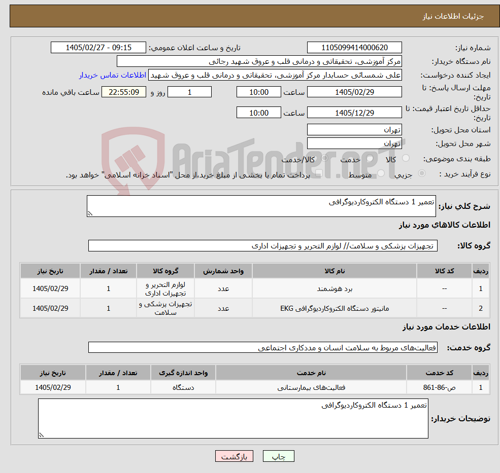Click the تجهیزات پزشکی و سلامت cell

point(165,308)
